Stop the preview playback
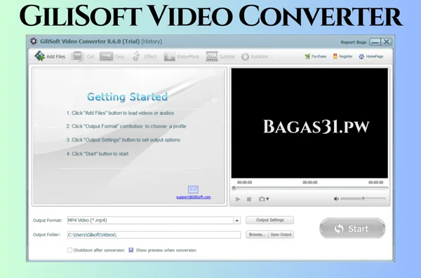This screenshot has height=278, width=421. coord(249,199)
